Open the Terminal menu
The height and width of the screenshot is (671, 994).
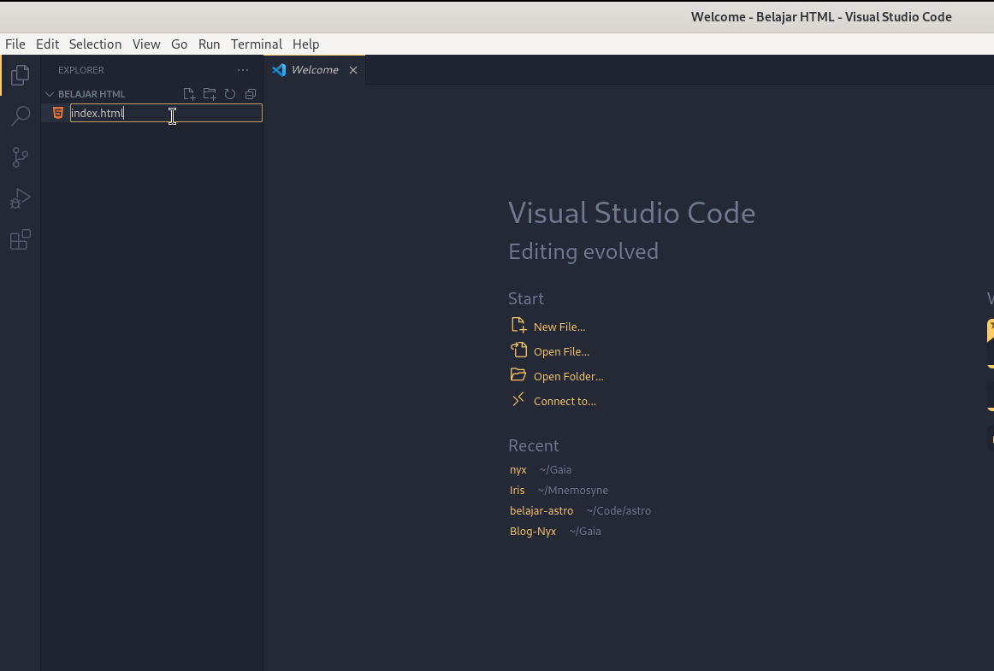(x=256, y=44)
